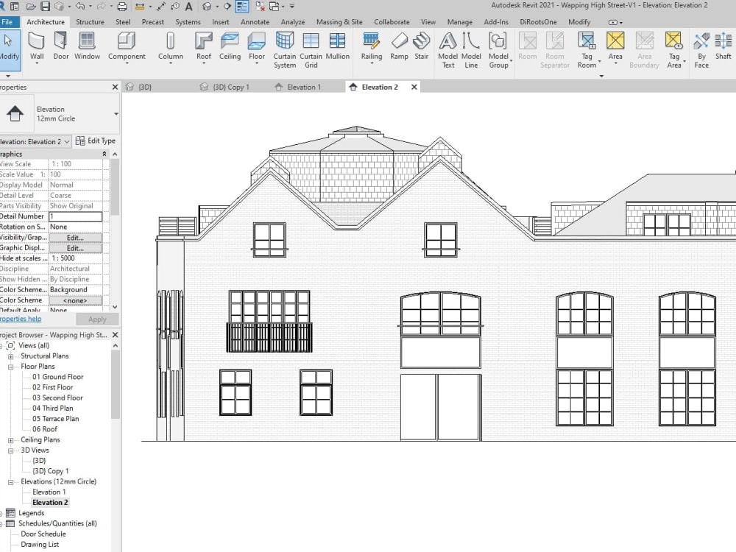Click the Apply button in Properties
Screen dimensions: 736x552
[97, 319]
